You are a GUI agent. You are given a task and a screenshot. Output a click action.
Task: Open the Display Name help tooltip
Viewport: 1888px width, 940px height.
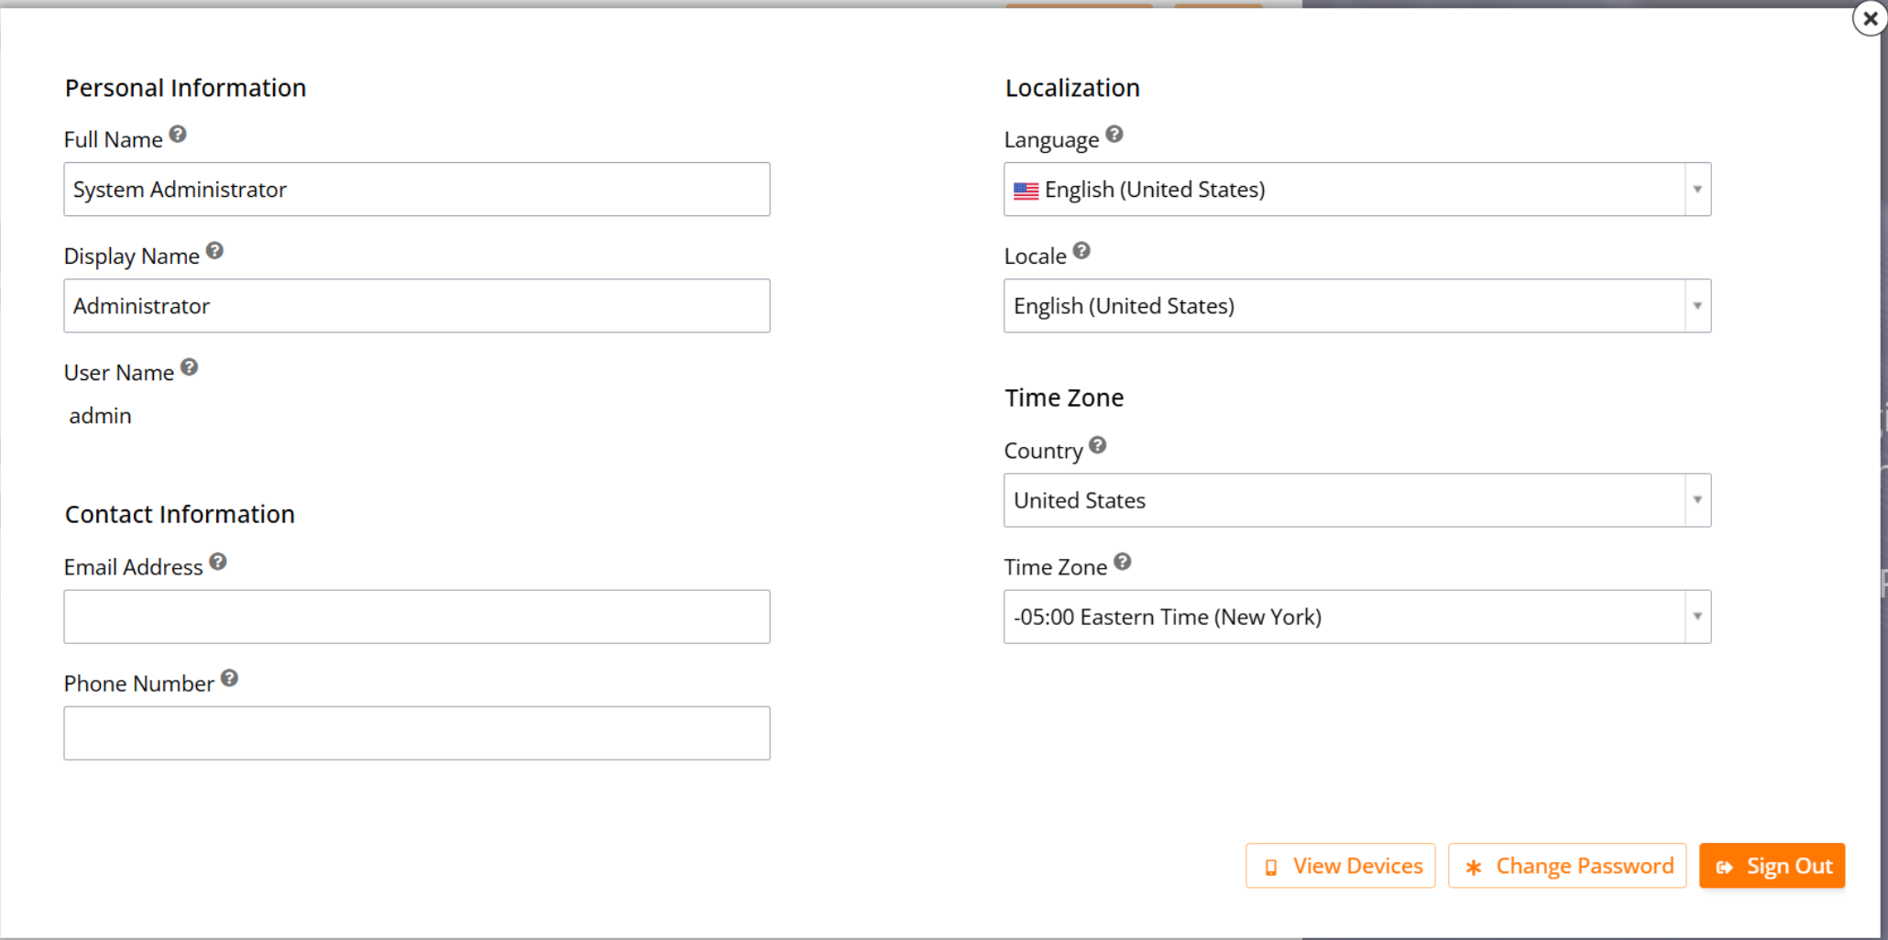coord(214,249)
